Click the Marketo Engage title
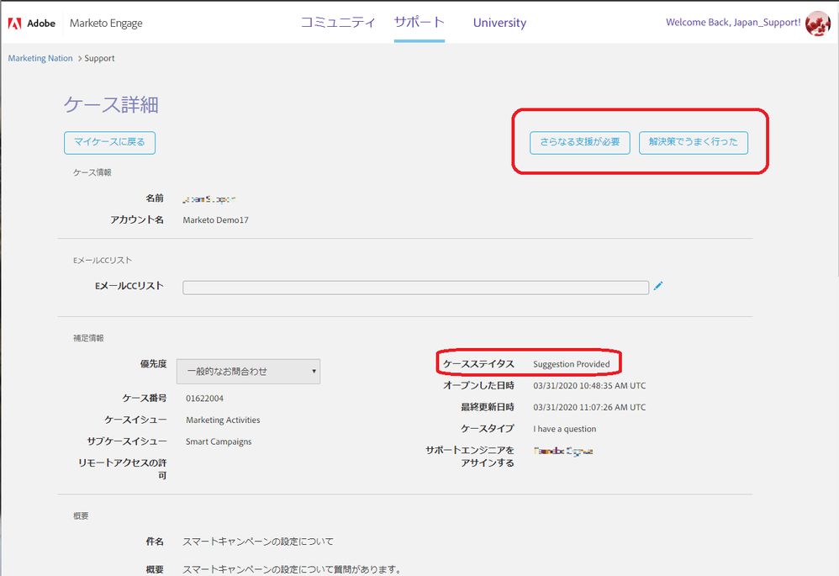Screen dimensions: 839x576 (x=106, y=23)
